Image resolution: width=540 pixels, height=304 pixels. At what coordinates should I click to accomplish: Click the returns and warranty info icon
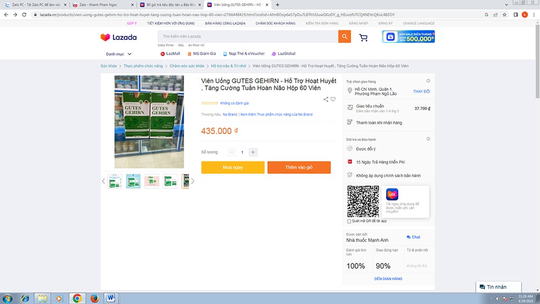tap(428, 139)
